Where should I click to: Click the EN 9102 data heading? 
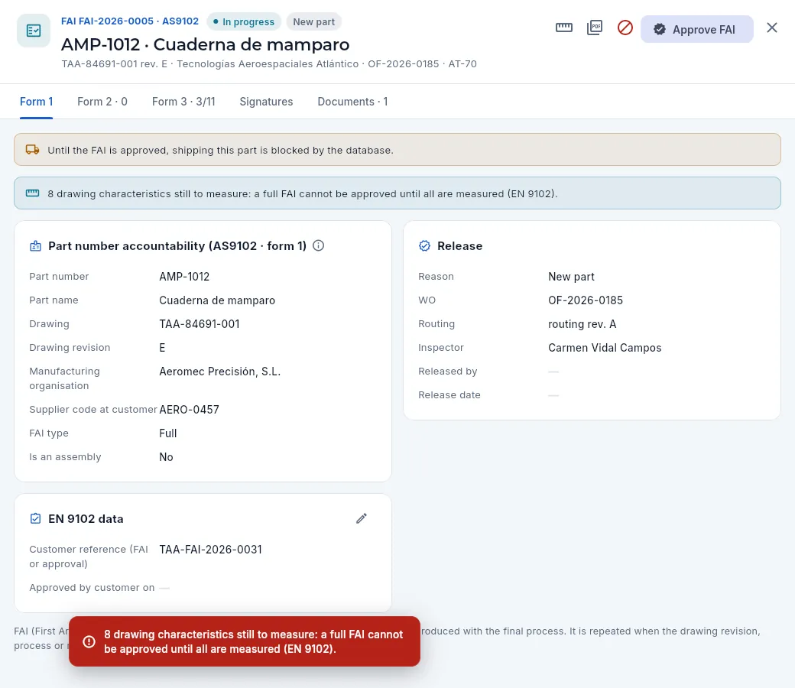[x=86, y=518]
